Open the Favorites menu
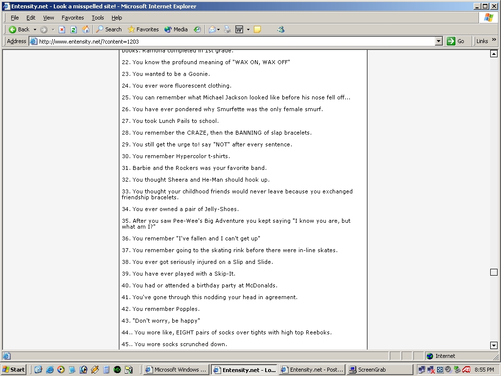The image size is (501, 376). 72,18
